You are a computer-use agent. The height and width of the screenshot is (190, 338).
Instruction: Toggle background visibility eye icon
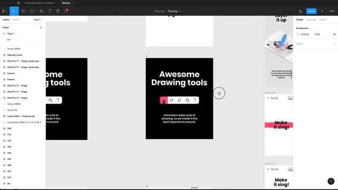pos(334,34)
